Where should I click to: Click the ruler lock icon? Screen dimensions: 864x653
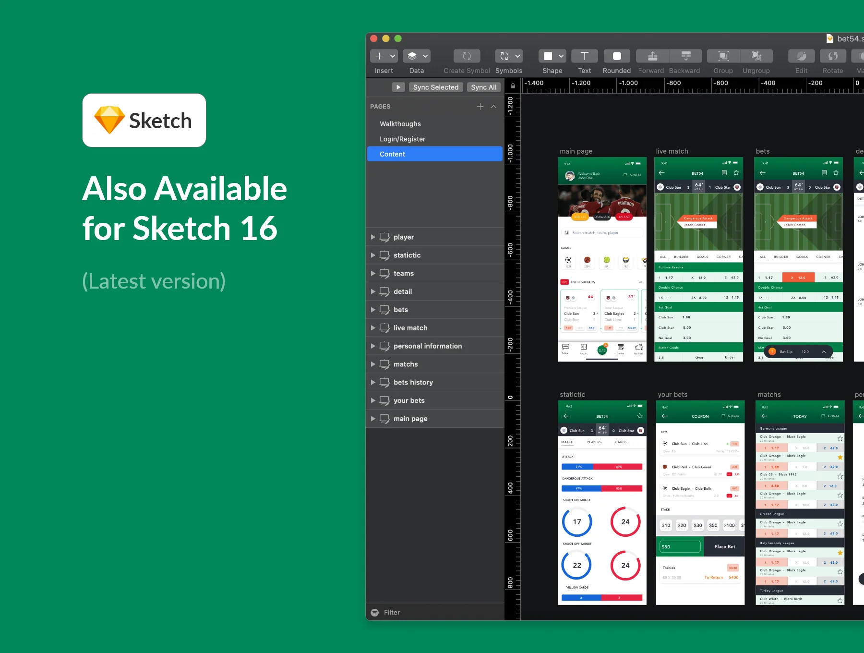click(513, 86)
